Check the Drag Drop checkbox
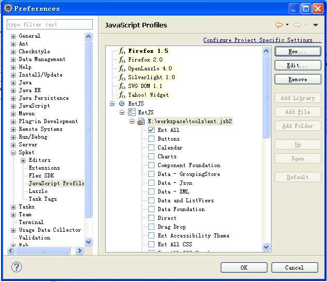The image size is (327, 282). 151,227
